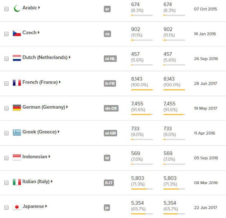Open the Dutch (Netherlands) language link

pyautogui.click(x=45, y=57)
